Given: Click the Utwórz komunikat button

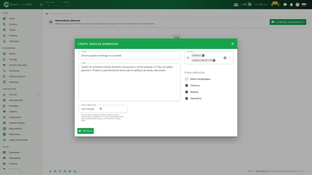Looking at the screenshot, I should [x=288, y=22].
